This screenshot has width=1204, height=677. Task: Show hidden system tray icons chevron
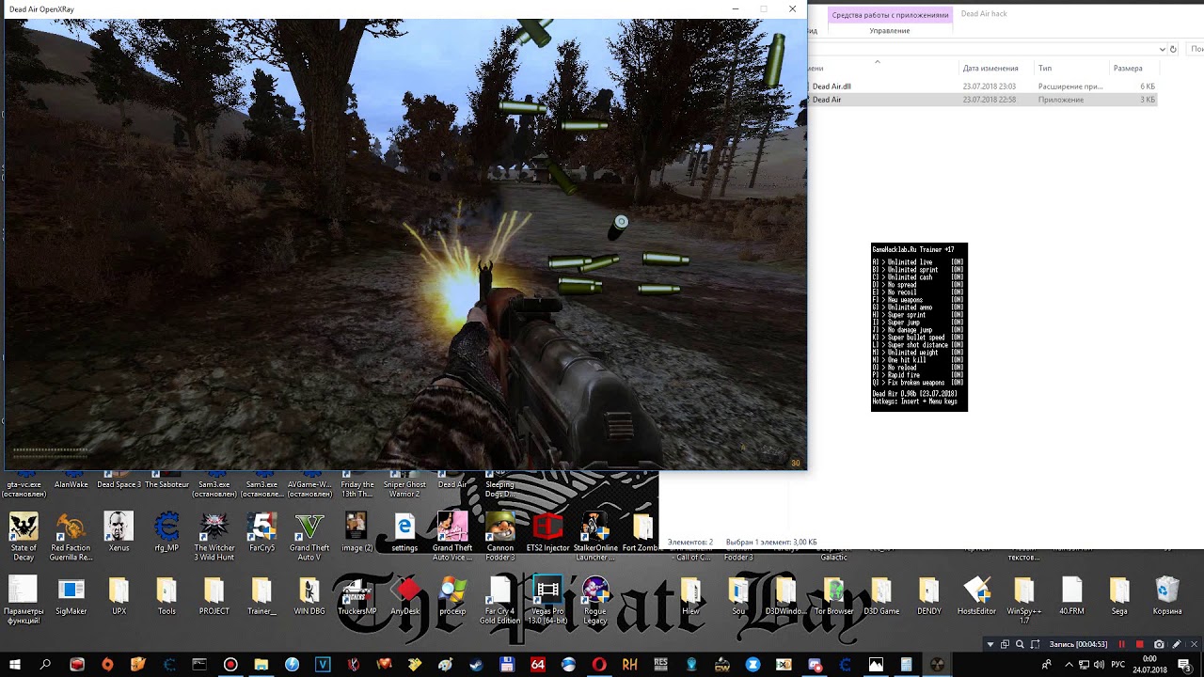coord(1069,665)
